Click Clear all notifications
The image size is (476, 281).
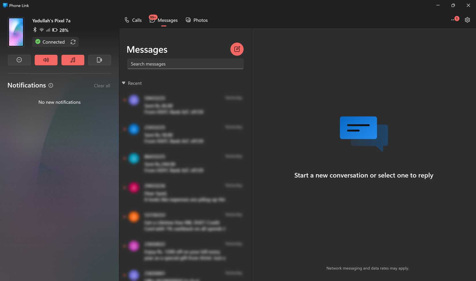pos(102,86)
